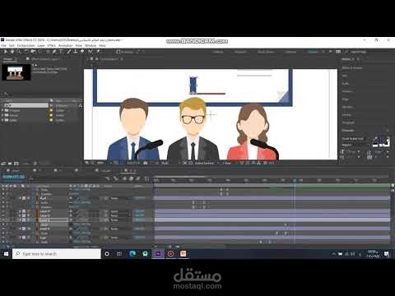The height and width of the screenshot is (296, 395).
Task: Open the Effect menu
Action: [x=52, y=45]
